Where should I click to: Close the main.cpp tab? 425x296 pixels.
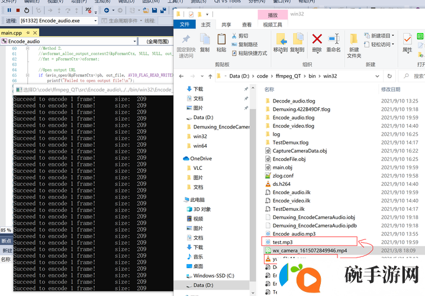(35, 33)
